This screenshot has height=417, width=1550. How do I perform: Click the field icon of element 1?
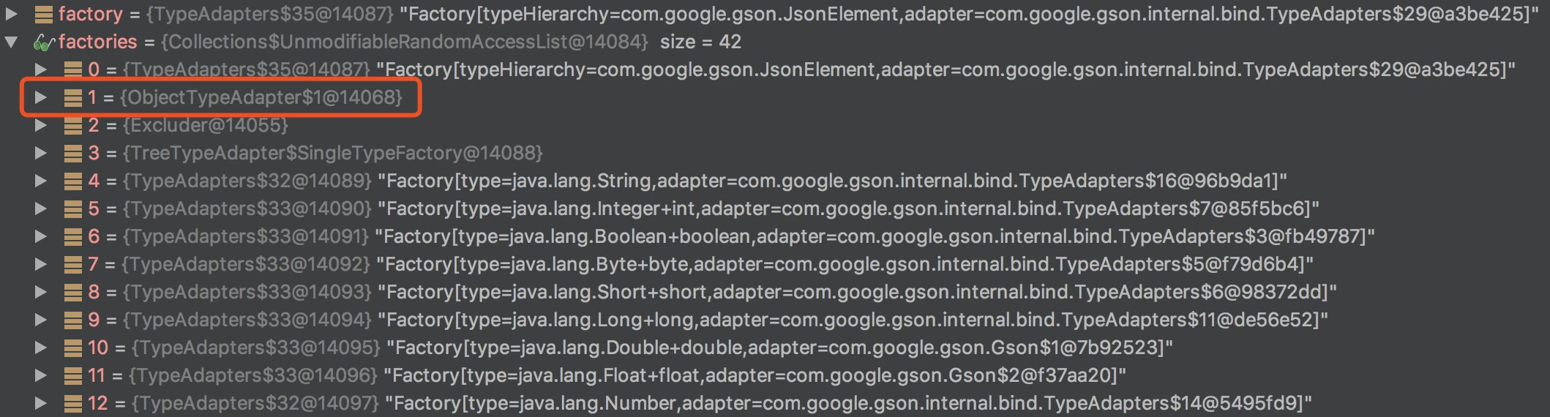(72, 97)
